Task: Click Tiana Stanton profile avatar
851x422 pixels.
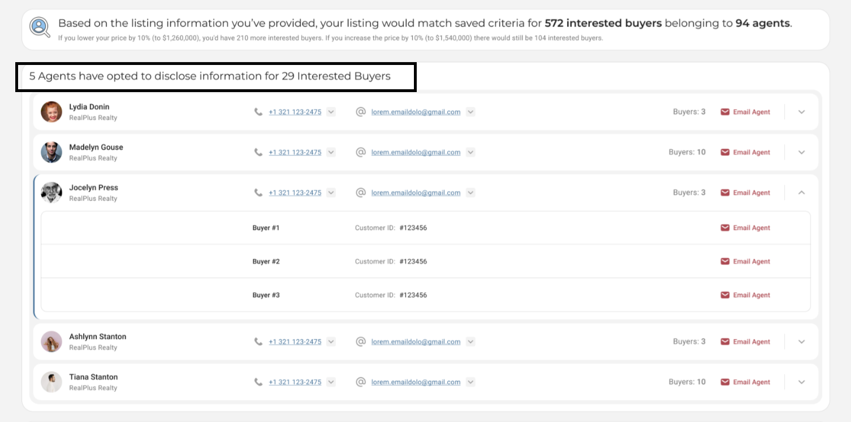Action: click(51, 382)
